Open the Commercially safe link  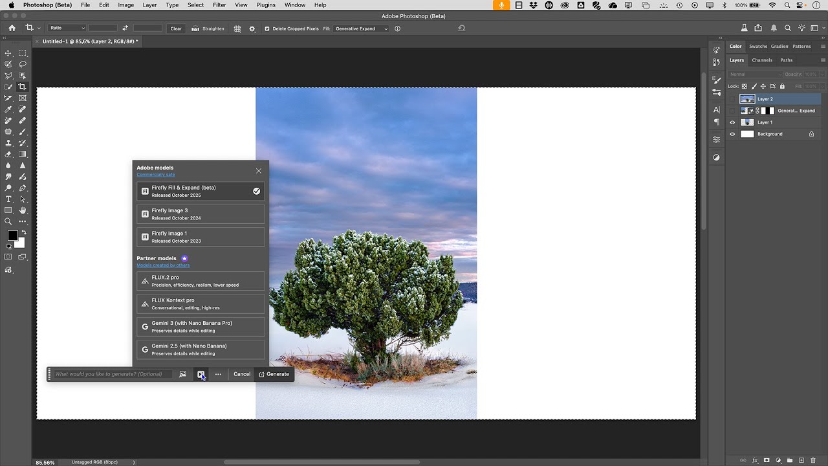click(156, 175)
